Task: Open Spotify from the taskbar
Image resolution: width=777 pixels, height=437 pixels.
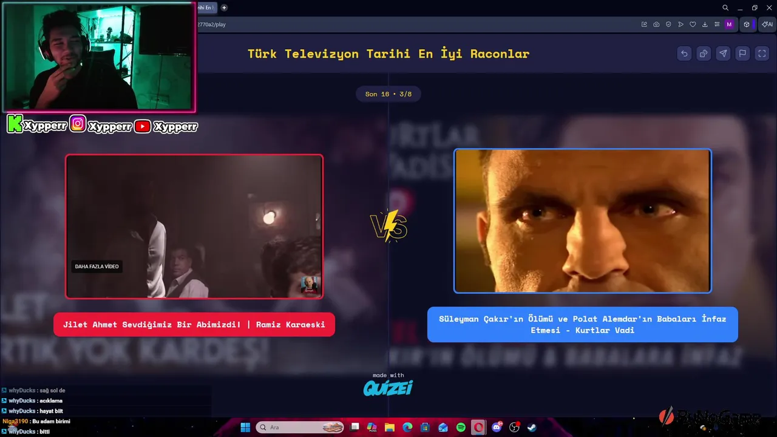Action: coord(461,427)
